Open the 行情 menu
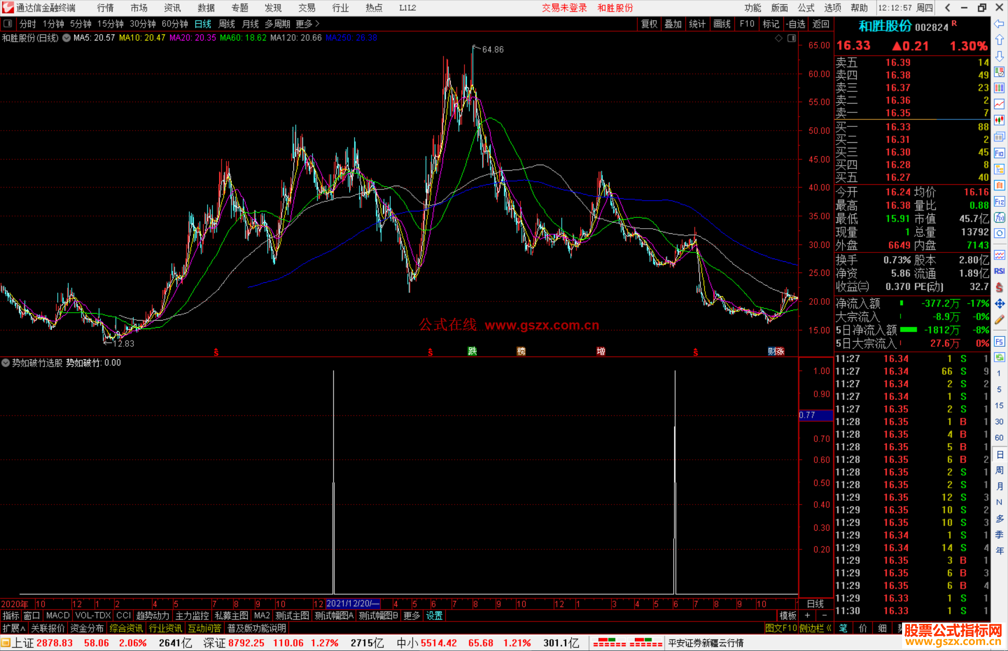Image resolution: width=1008 pixels, height=651 pixels. click(x=105, y=7)
